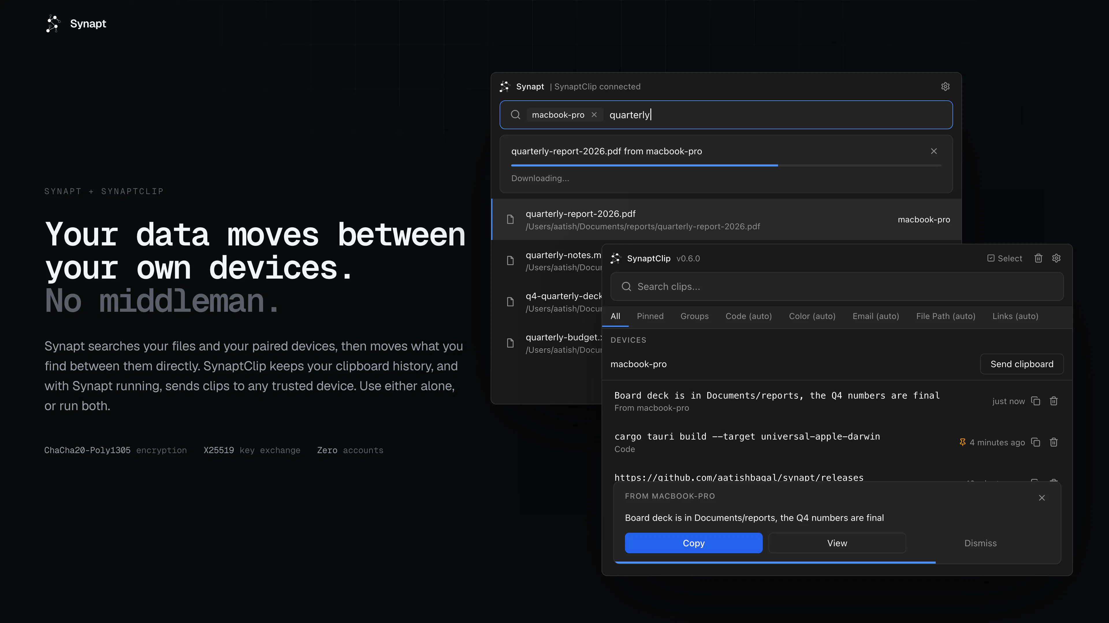This screenshot has height=623, width=1109.
Task: Click View in the notification
Action: click(x=837, y=543)
